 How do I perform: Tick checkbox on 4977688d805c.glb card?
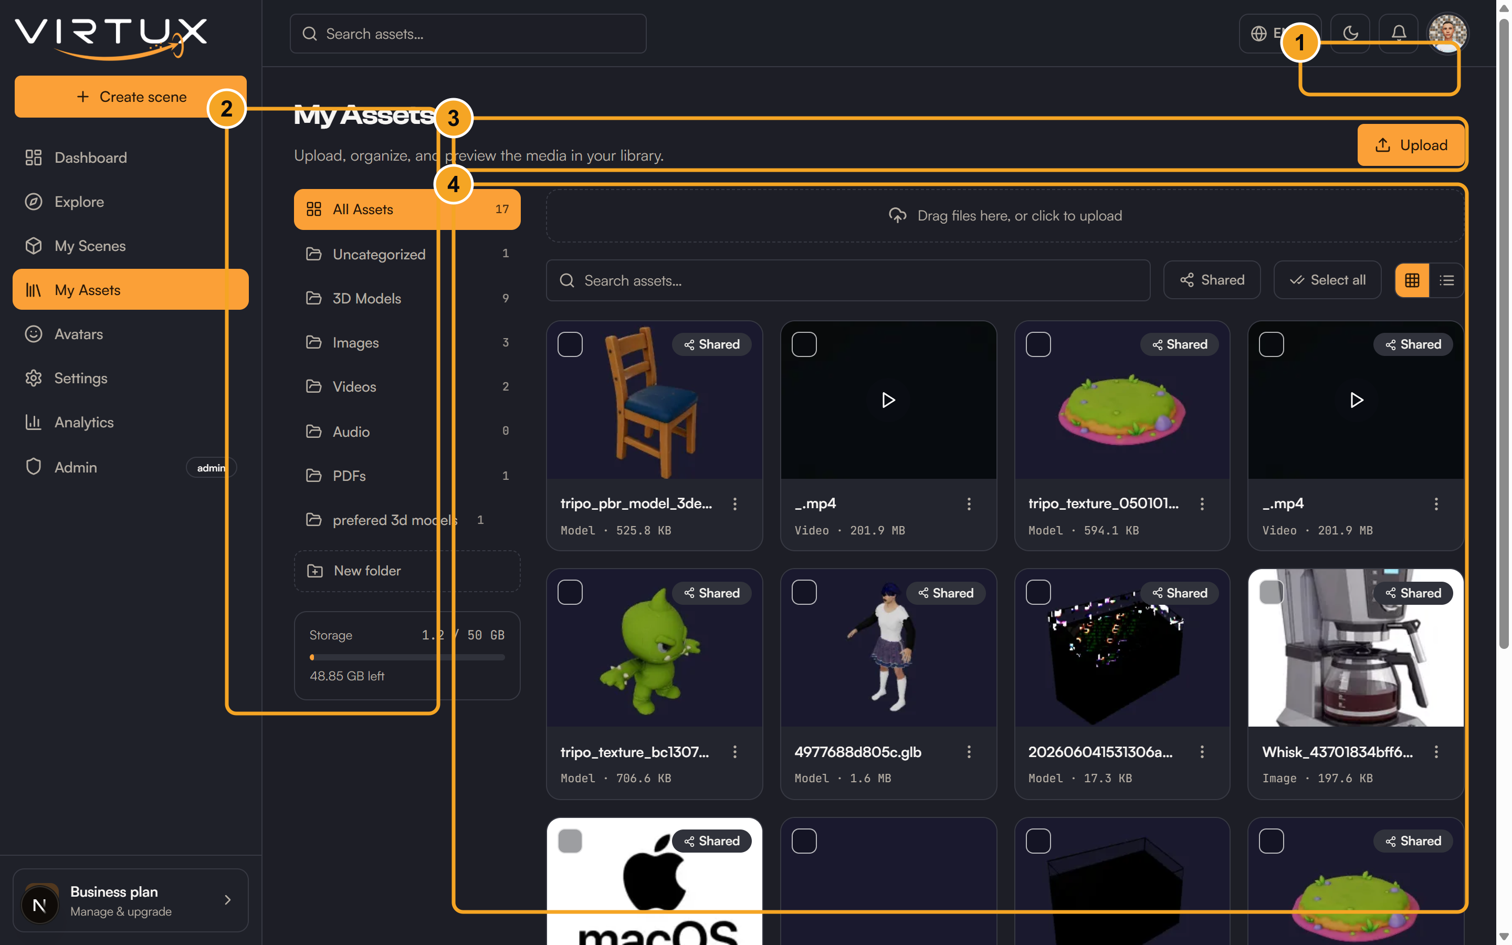coord(804,593)
